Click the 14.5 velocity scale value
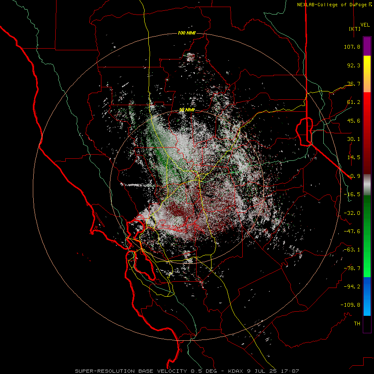The height and width of the screenshot is (374, 374). [354, 157]
